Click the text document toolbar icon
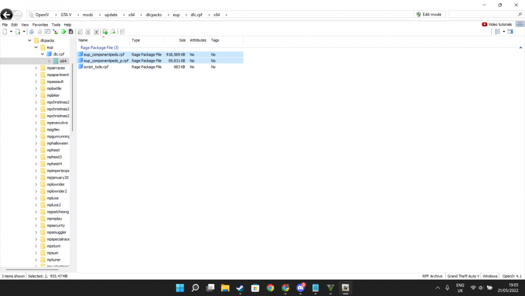 pyautogui.click(x=96, y=32)
